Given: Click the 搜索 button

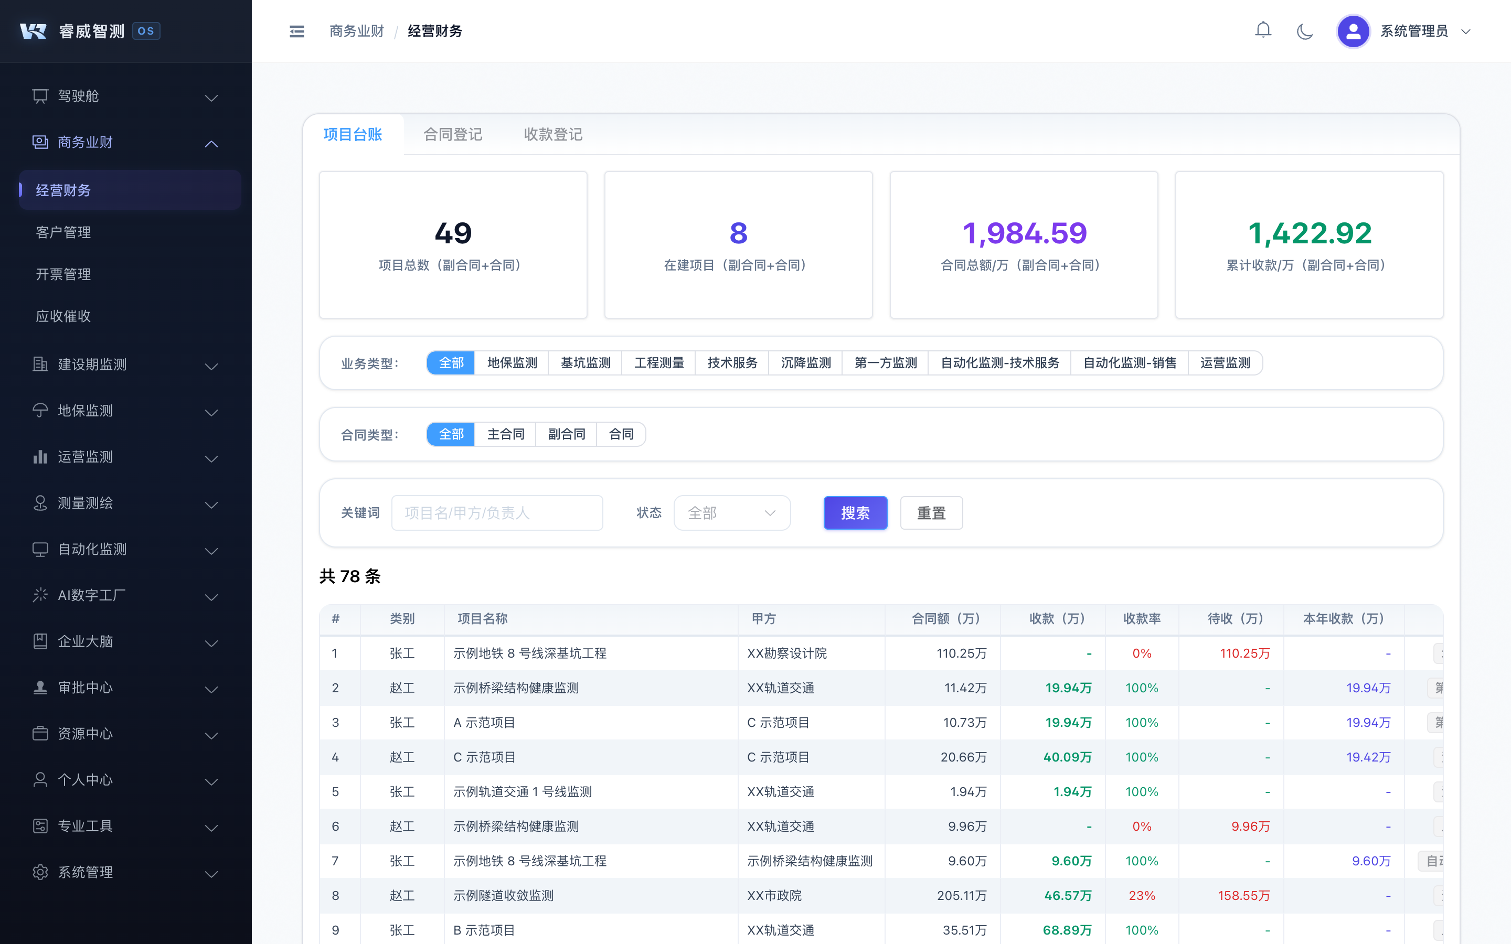Looking at the screenshot, I should [855, 513].
